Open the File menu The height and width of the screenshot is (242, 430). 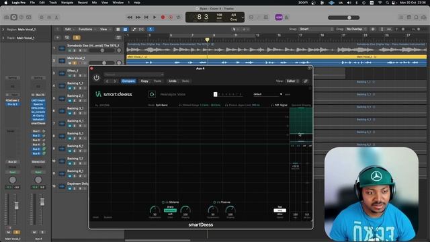pos(32,3)
